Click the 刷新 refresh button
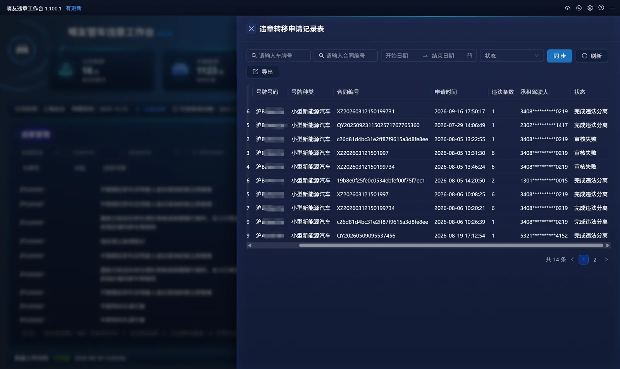 [592, 56]
